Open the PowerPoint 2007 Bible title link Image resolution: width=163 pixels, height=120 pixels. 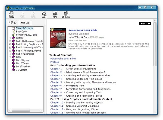(83, 30)
